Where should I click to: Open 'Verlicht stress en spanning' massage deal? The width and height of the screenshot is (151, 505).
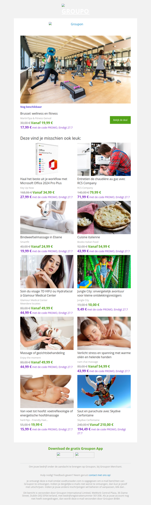(x=103, y=355)
